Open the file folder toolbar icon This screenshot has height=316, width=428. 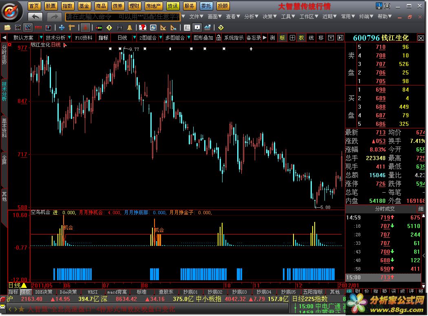pos(7,28)
